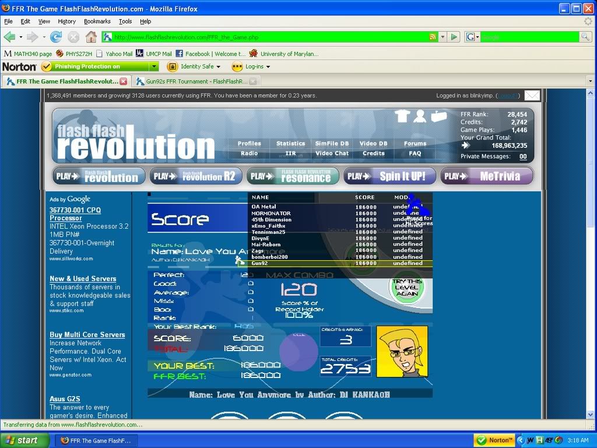Click the search magnifier icon in toolbar
The width and height of the screenshot is (597, 448).
click(585, 37)
